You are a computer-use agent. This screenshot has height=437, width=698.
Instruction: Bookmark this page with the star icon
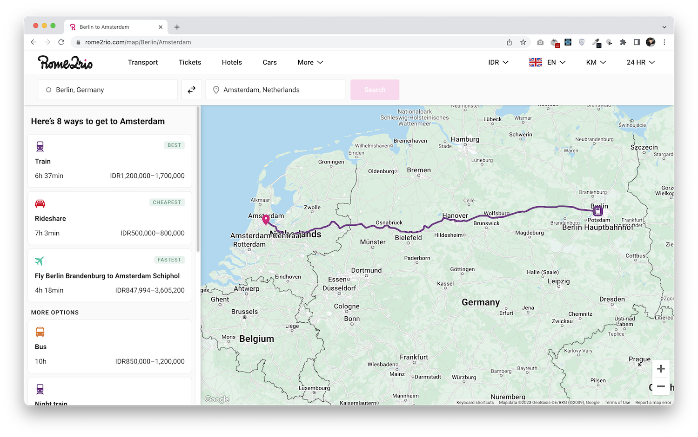(523, 42)
